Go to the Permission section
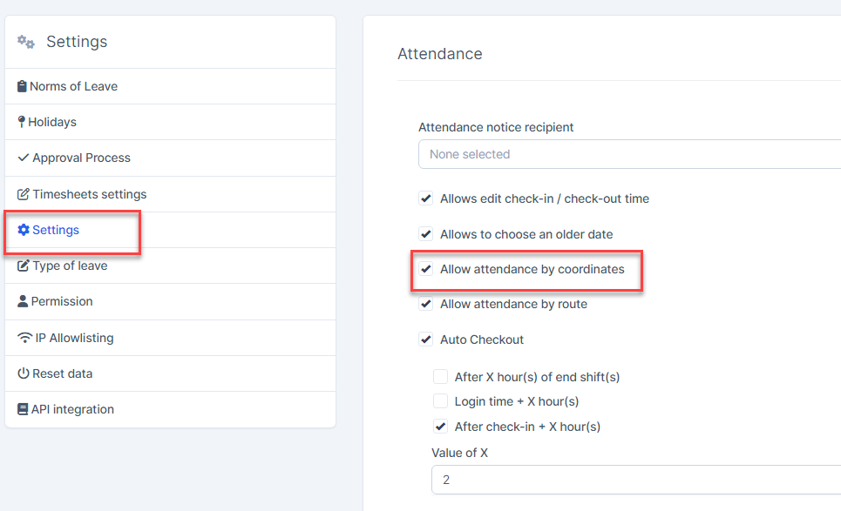This screenshot has height=511, width=841. coord(62,301)
